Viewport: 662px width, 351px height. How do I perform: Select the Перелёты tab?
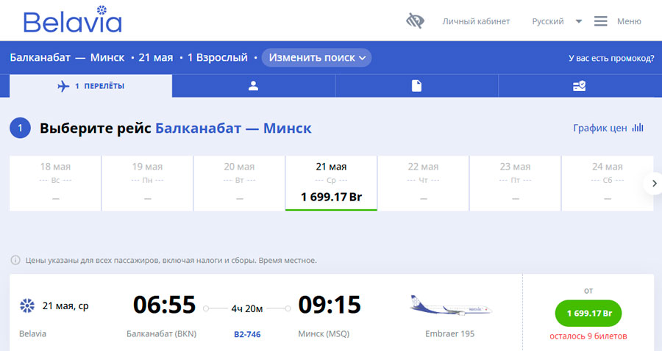click(90, 86)
